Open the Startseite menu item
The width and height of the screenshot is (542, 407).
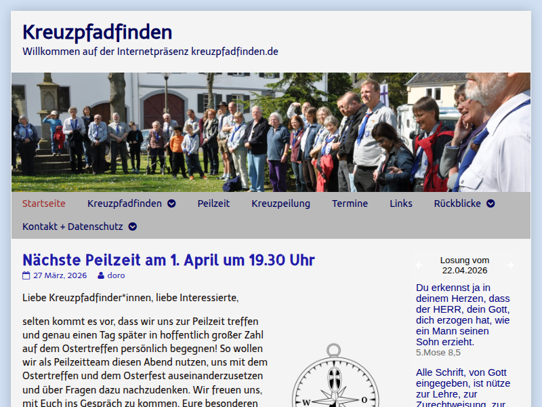tap(44, 203)
